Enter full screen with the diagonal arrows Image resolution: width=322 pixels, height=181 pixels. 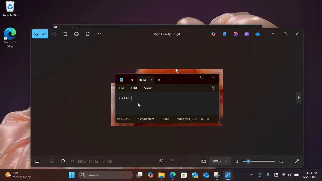point(297,161)
